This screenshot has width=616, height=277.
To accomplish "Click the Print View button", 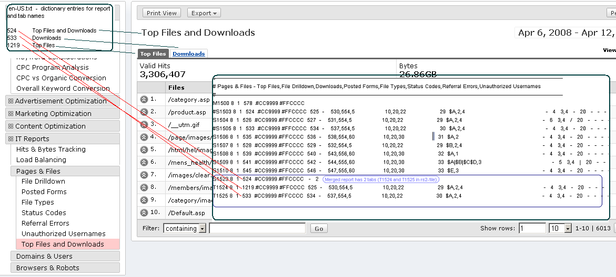I will pyautogui.click(x=161, y=13).
